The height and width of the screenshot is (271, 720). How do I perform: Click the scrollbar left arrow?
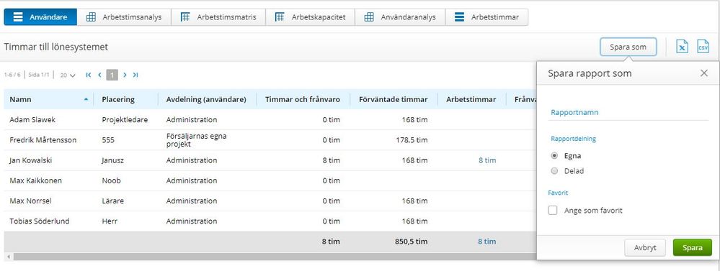point(8,257)
